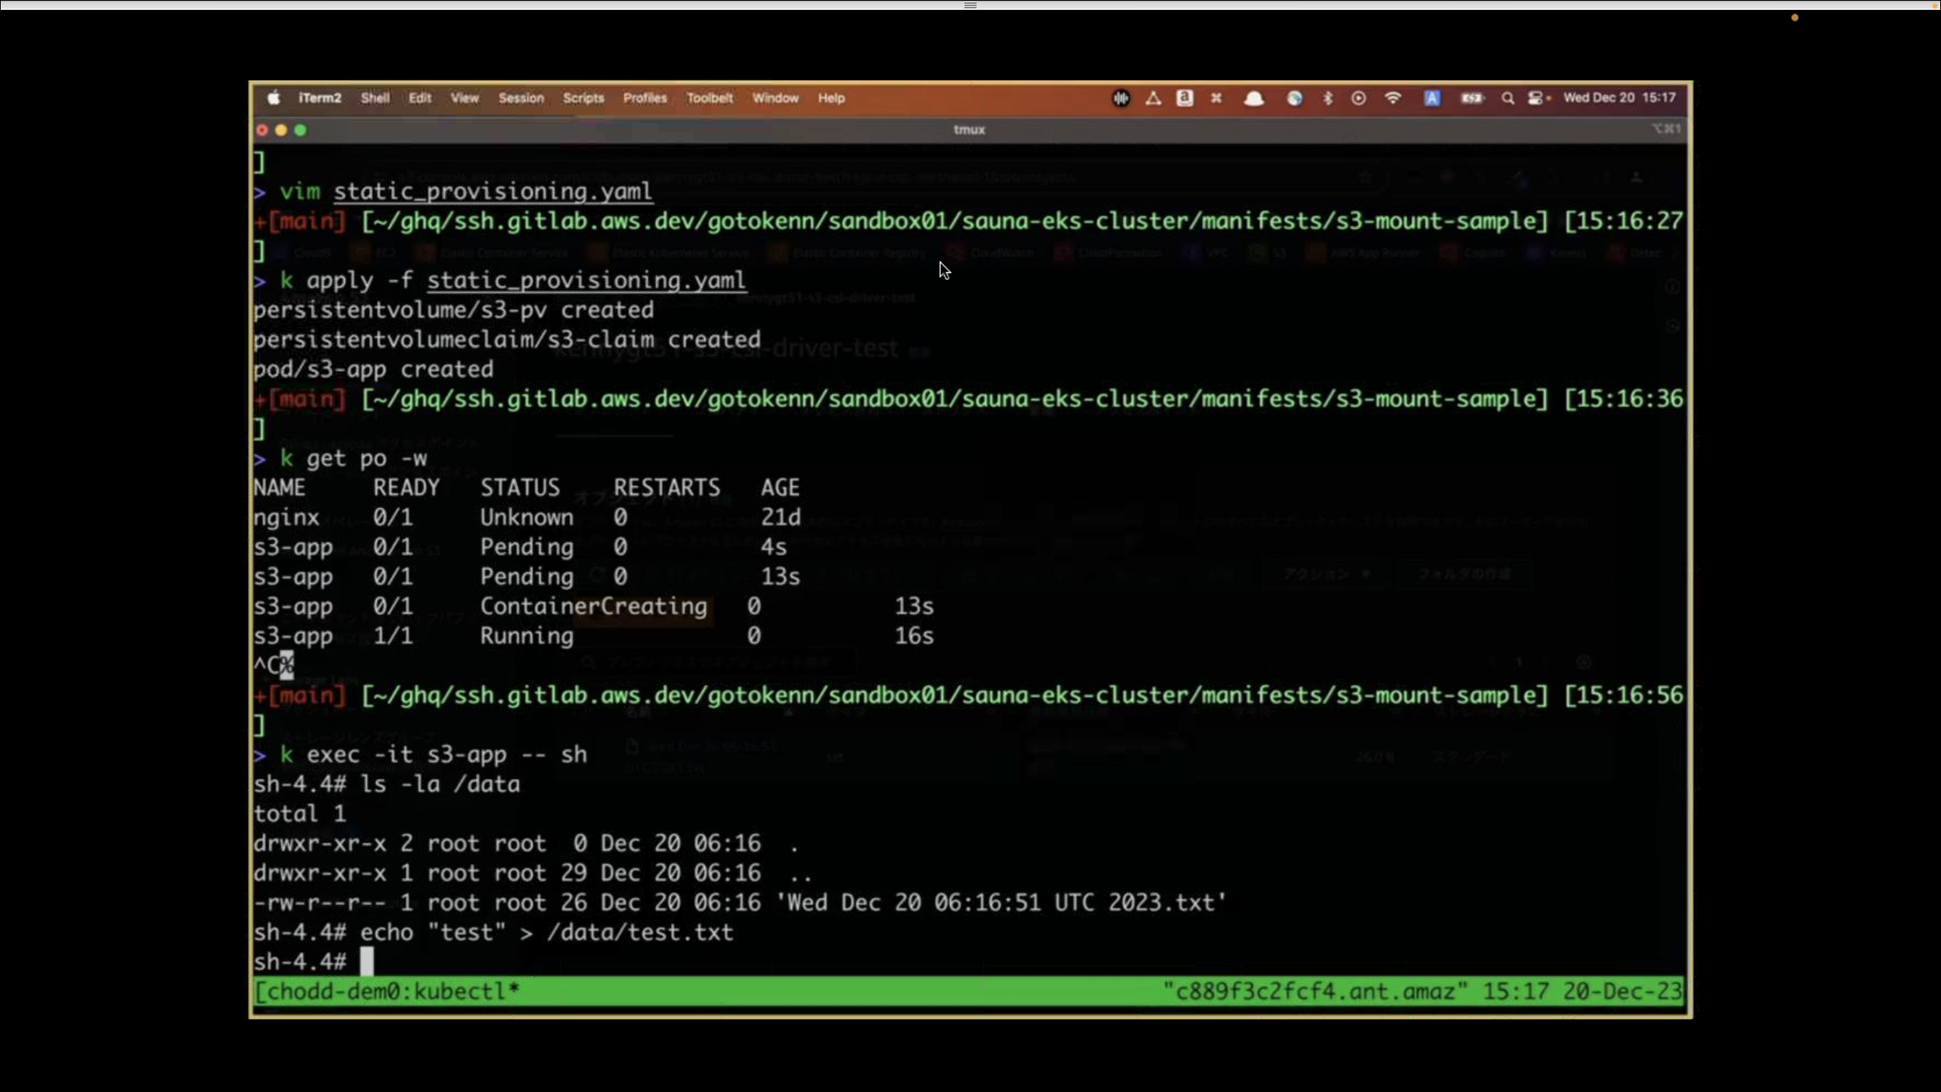
Task: Expand the Profiles menu
Action: pos(644,98)
